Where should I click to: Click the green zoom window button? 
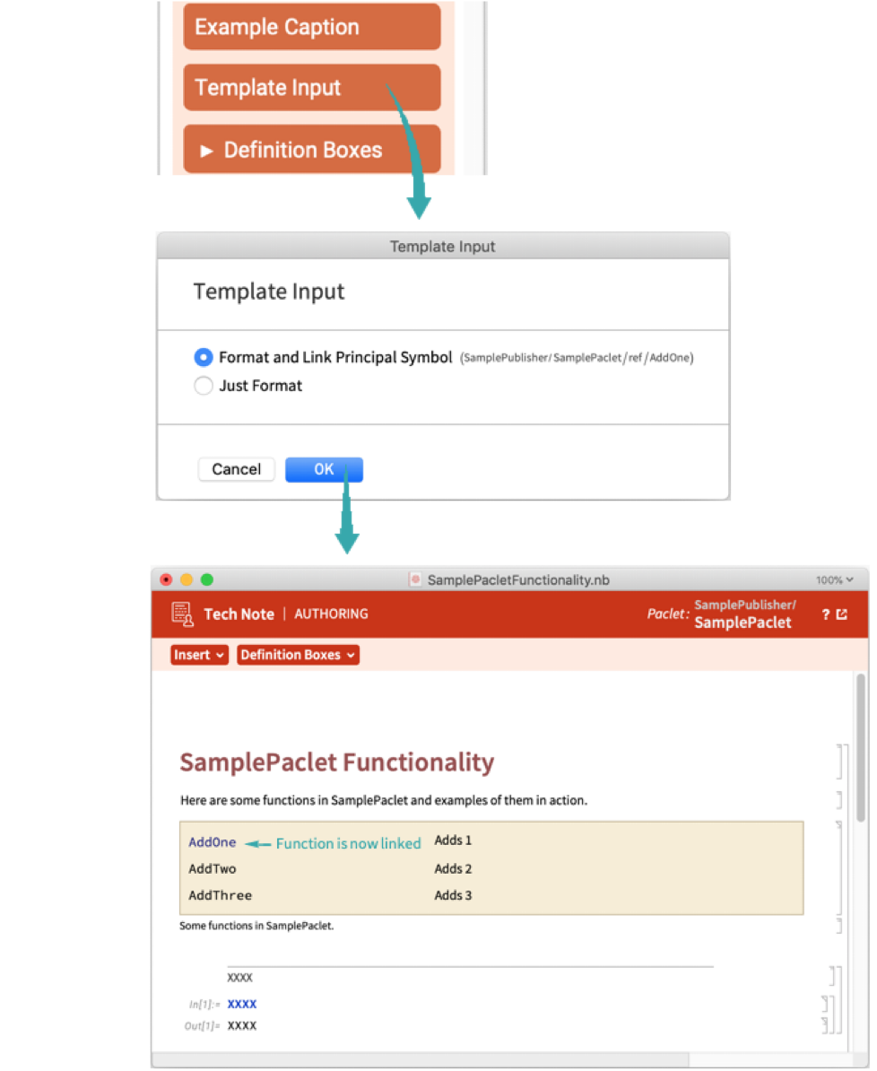[x=206, y=579]
